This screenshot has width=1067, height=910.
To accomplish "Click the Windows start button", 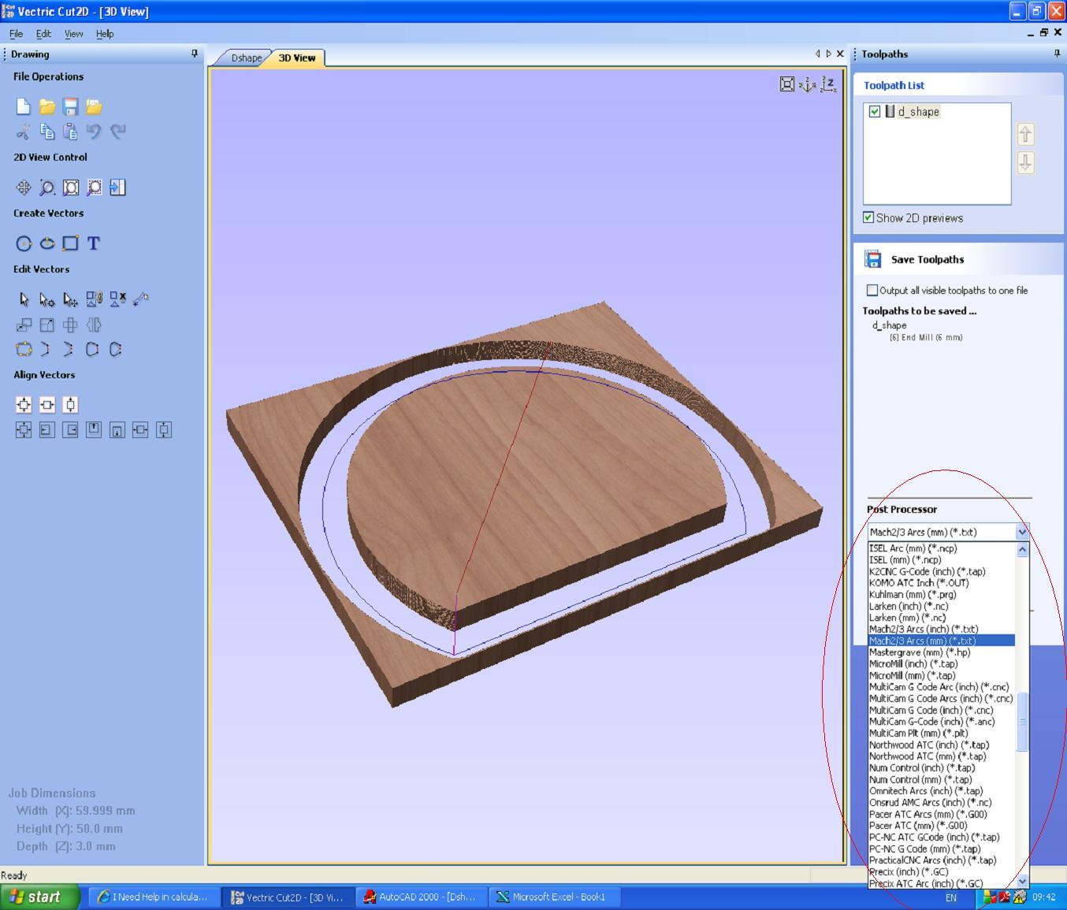I will 39,897.
